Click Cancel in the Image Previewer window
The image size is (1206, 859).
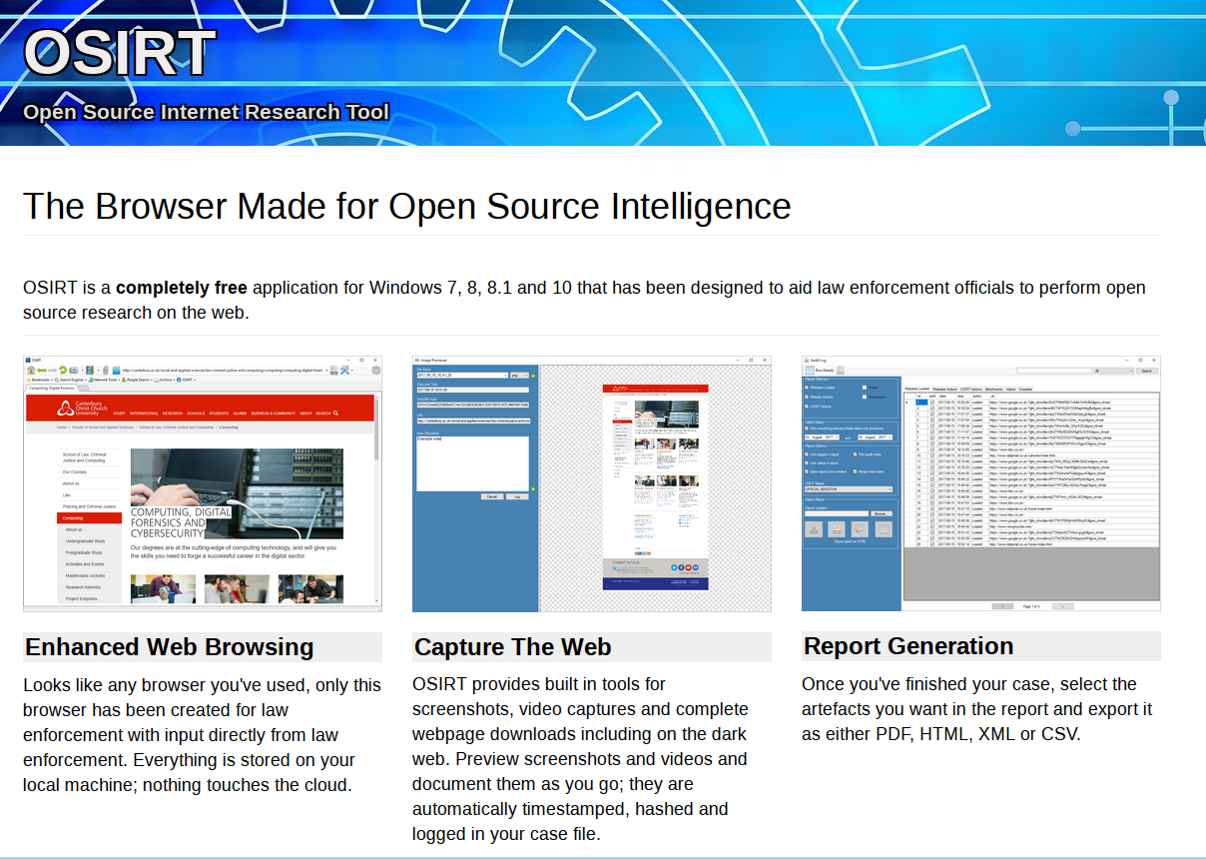pos(492,496)
